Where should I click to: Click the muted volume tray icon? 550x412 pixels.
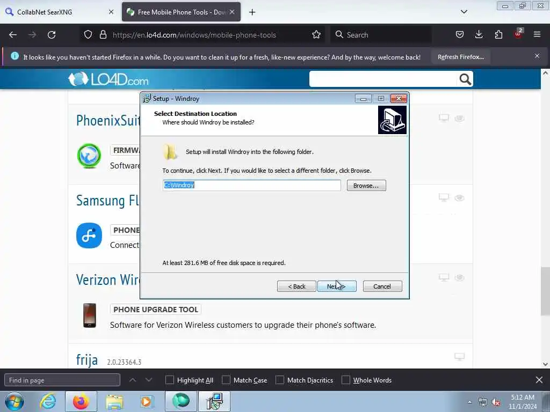click(496, 402)
